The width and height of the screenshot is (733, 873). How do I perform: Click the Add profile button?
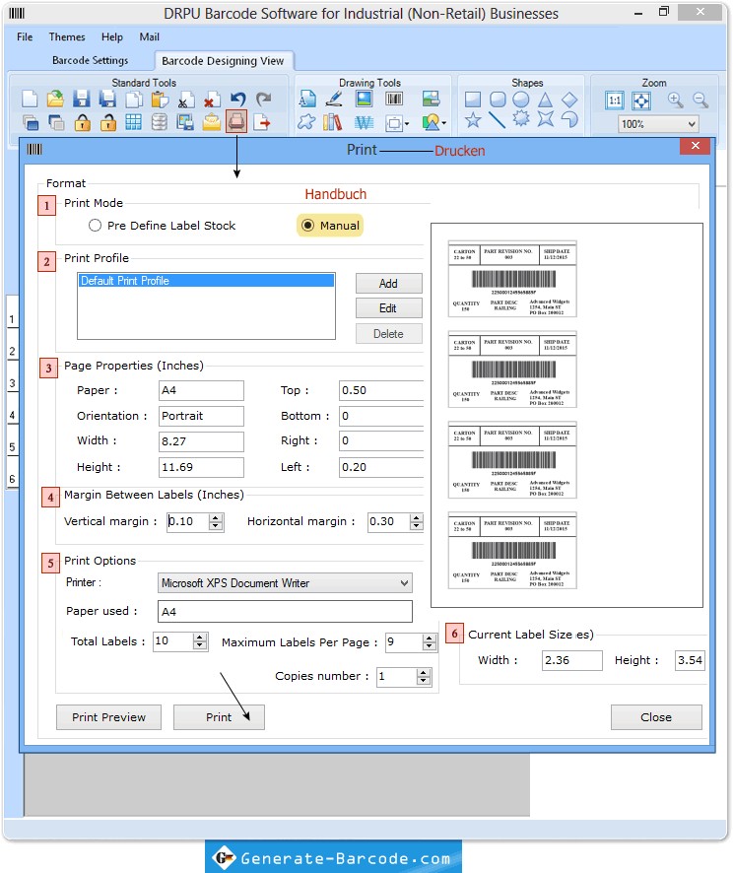pos(388,284)
